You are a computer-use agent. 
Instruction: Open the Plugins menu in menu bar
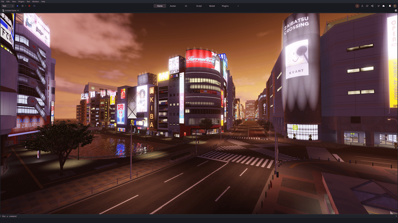(21, 2)
